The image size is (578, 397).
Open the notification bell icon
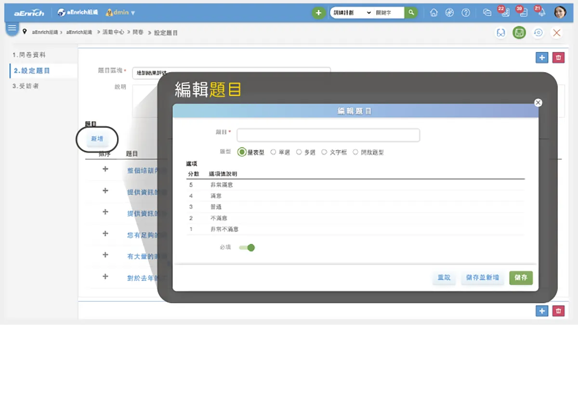(541, 13)
